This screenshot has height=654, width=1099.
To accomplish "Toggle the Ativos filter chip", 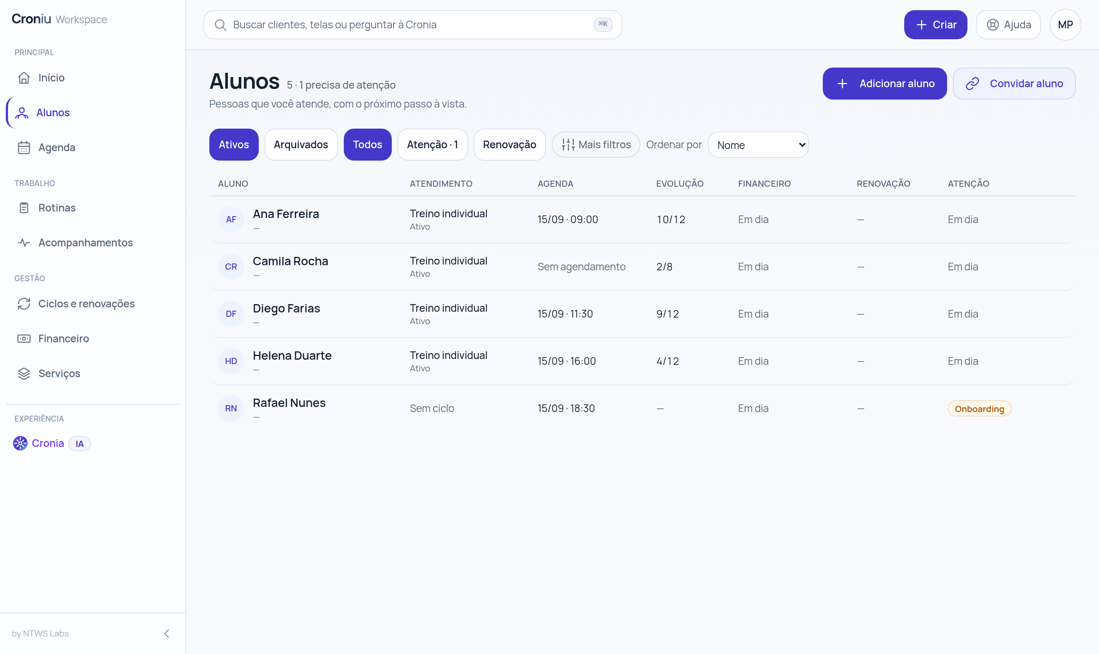I will pos(234,145).
